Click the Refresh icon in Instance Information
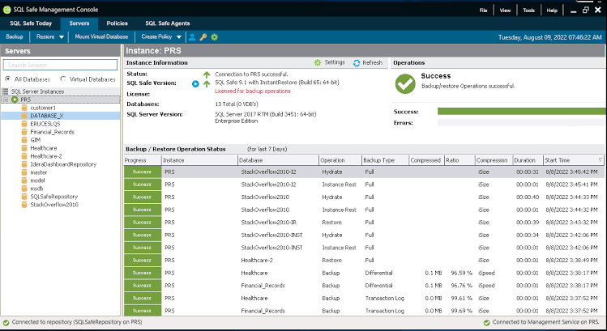Viewport: 607px width, 331px height. coord(357,62)
